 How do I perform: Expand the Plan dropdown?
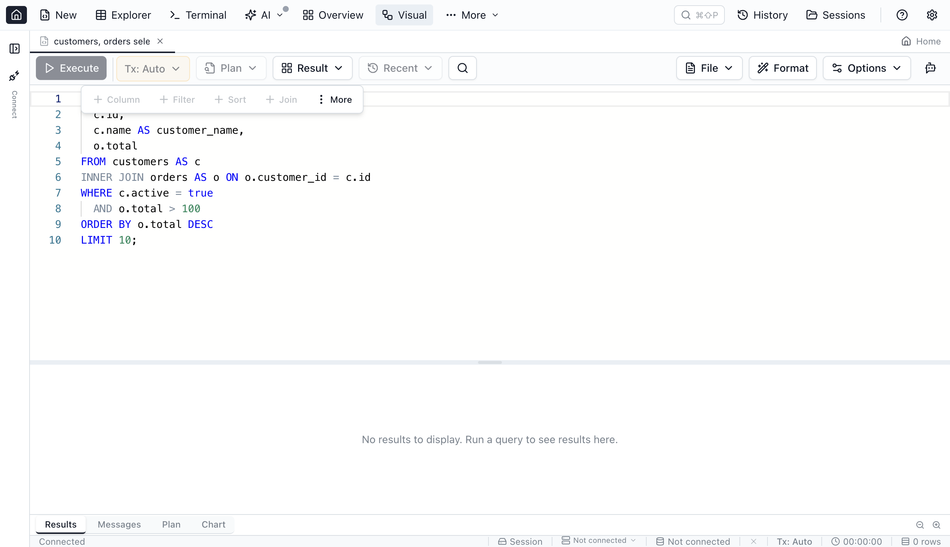[x=231, y=68]
